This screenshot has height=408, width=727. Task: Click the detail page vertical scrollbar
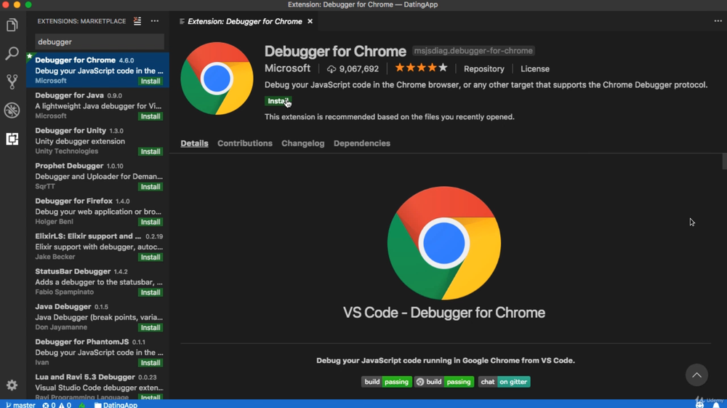pos(724,161)
